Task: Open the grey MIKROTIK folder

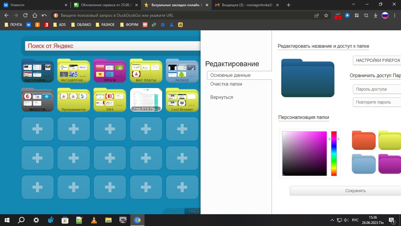Action: coord(37,100)
